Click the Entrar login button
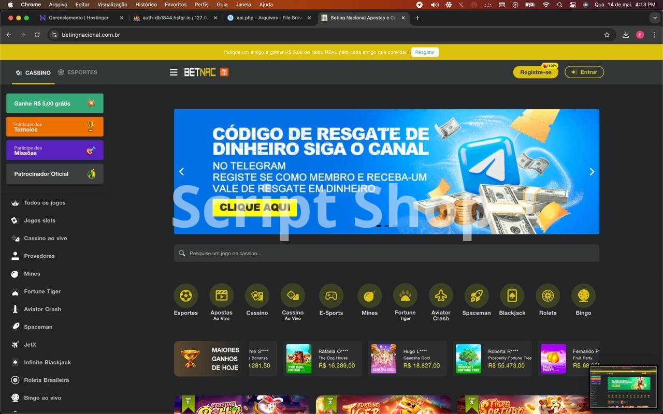The image size is (663, 414). [x=584, y=72]
